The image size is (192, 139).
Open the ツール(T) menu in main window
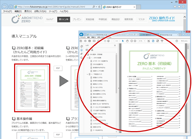[x=53, y=11]
